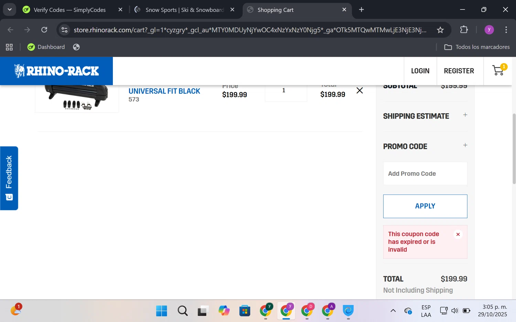Open Todos los marcadores folder
Image resolution: width=516 pixels, height=322 pixels.
[477, 47]
